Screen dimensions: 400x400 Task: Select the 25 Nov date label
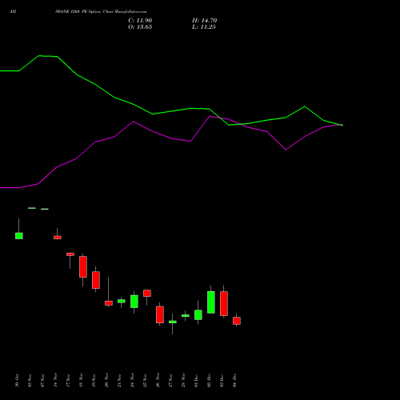click(x=145, y=381)
